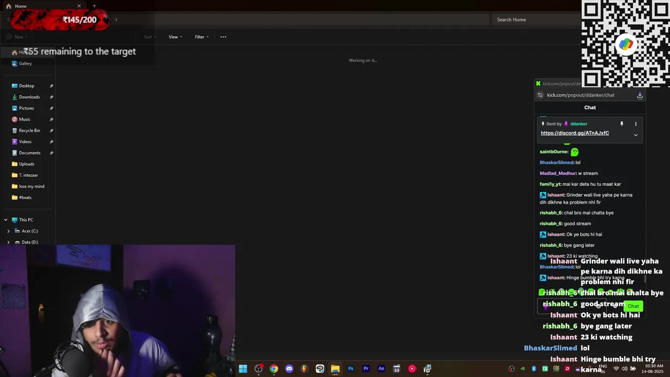Open FL Studio from the taskbar
The image size is (670, 377).
pyautogui.click(x=304, y=369)
